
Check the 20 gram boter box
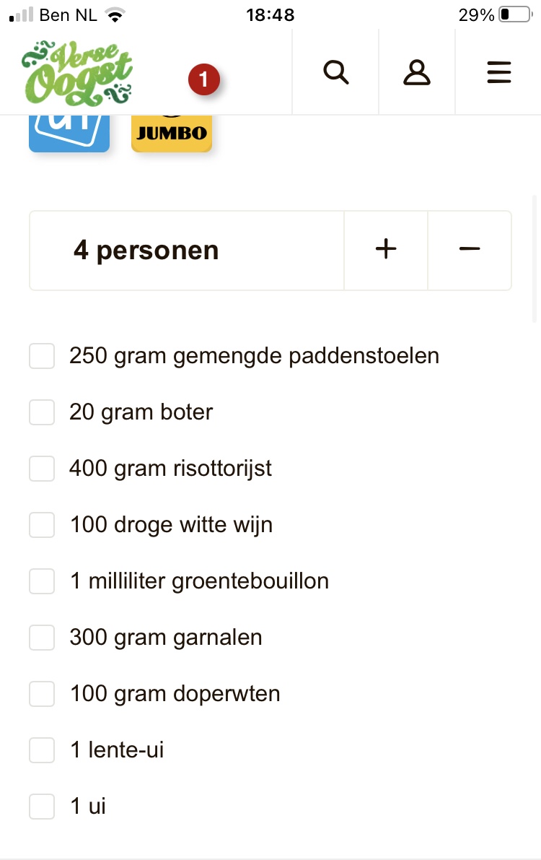click(x=42, y=412)
